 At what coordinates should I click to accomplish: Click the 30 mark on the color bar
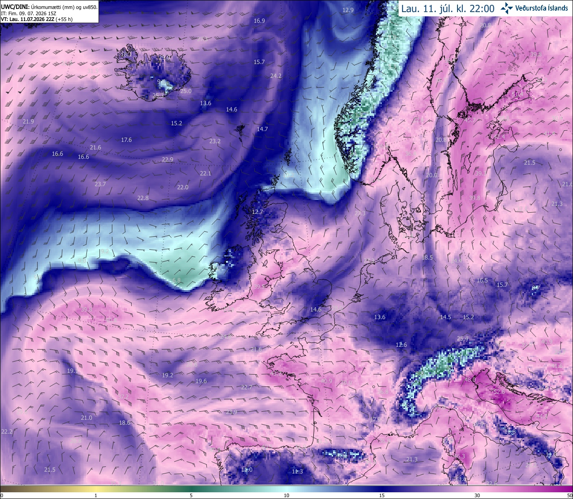click(x=477, y=495)
